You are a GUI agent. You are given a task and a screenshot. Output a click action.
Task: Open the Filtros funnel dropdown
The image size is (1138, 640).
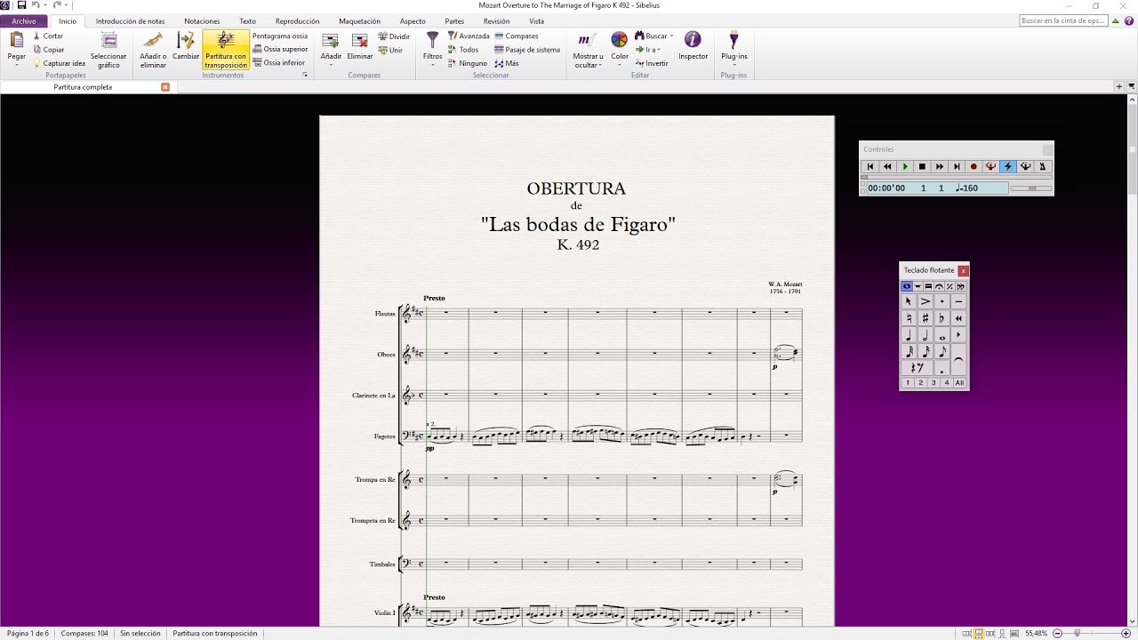tap(432, 50)
